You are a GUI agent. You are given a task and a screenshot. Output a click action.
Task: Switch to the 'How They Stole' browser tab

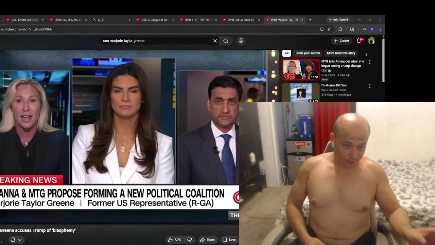[67, 20]
